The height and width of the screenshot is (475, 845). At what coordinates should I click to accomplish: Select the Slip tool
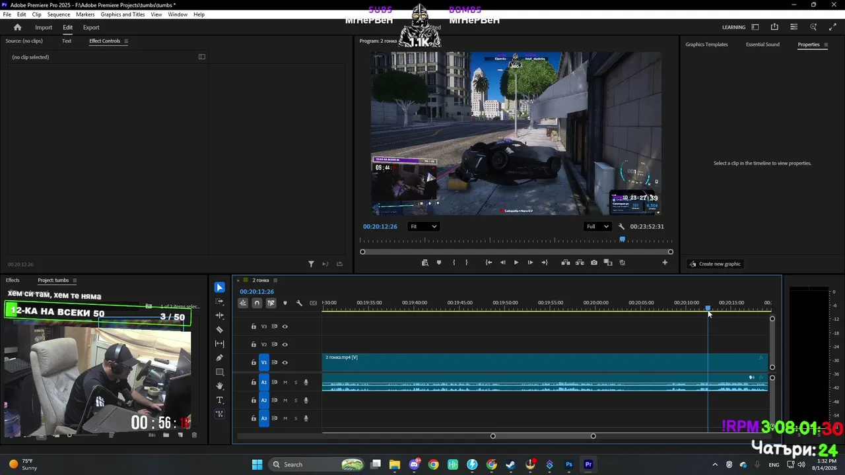pyautogui.click(x=220, y=344)
